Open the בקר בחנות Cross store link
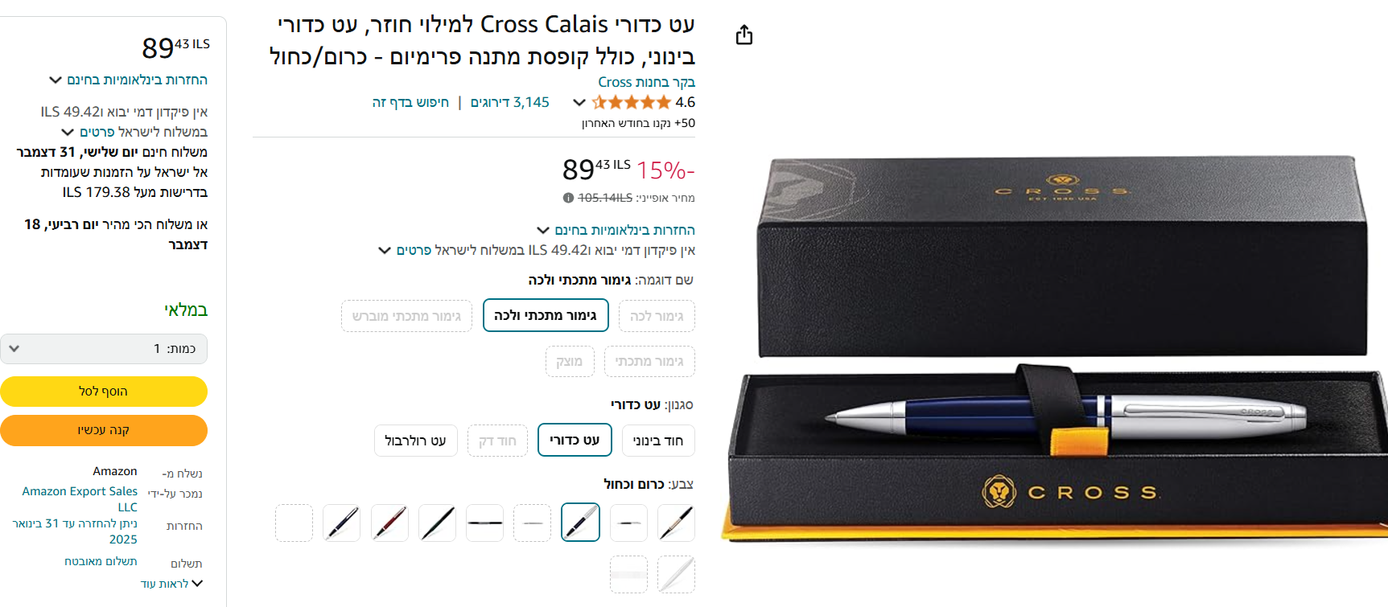1388x607 pixels. pyautogui.click(x=646, y=82)
